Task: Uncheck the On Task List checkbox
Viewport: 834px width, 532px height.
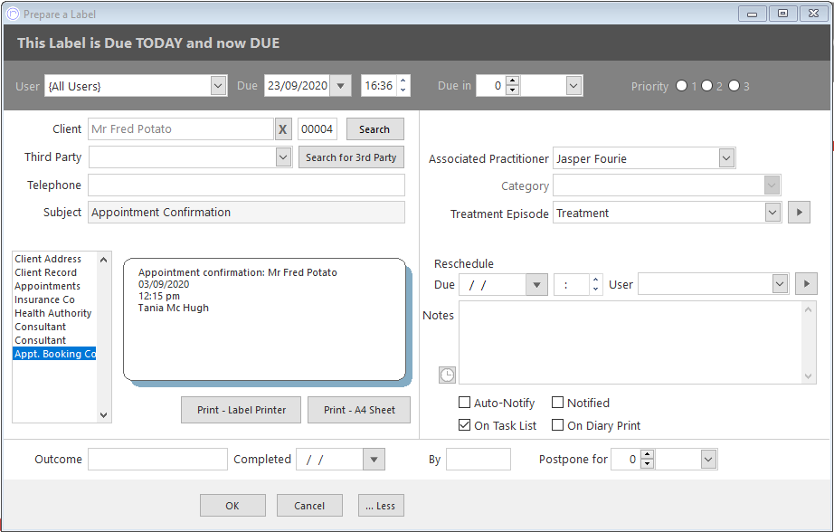Action: [464, 425]
